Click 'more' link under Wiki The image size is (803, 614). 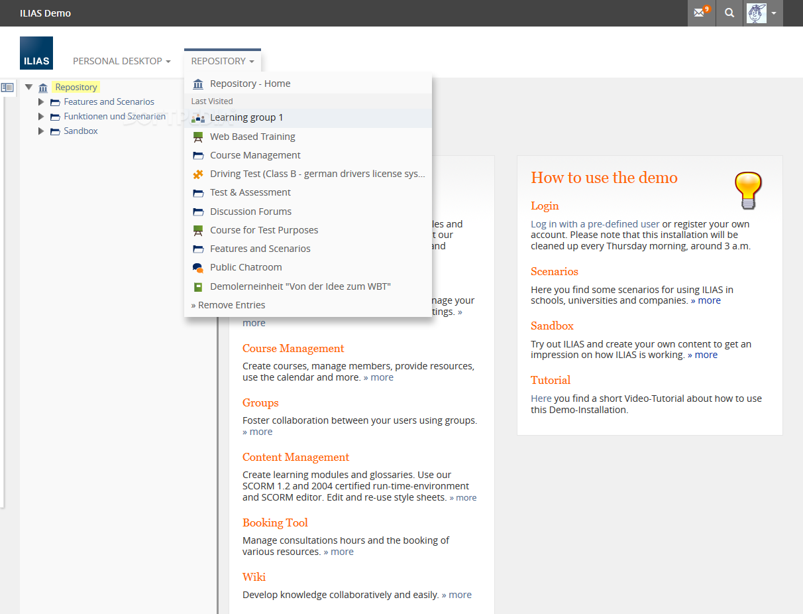tap(457, 595)
